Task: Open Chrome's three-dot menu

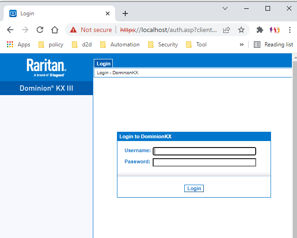Action: (x=290, y=30)
